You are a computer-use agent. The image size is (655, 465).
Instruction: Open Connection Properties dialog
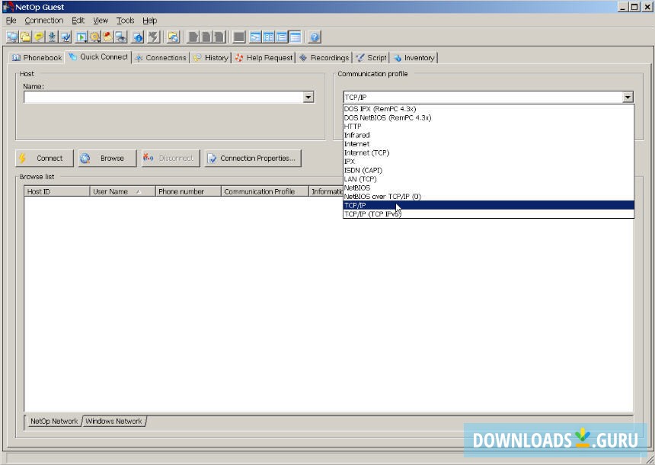[253, 158]
